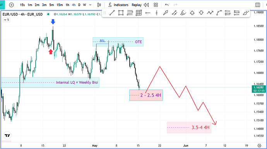
Task: Switch to the 3m timeframe
Action: tap(44, 5)
